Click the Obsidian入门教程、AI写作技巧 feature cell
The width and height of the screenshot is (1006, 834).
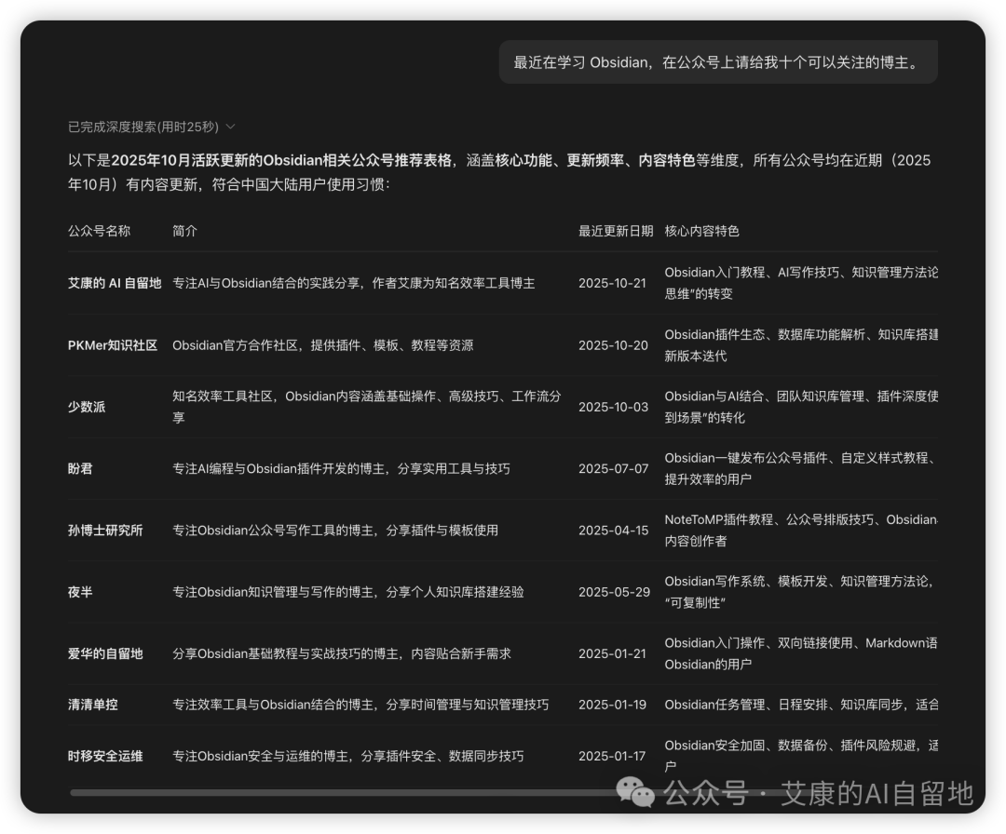(x=801, y=283)
